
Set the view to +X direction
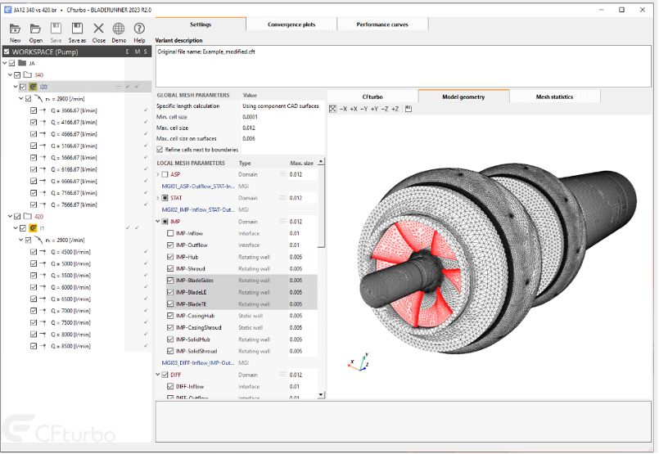coord(354,109)
